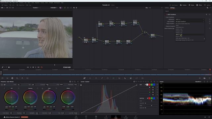Click the viewer scrubber playhead

(55, 65)
